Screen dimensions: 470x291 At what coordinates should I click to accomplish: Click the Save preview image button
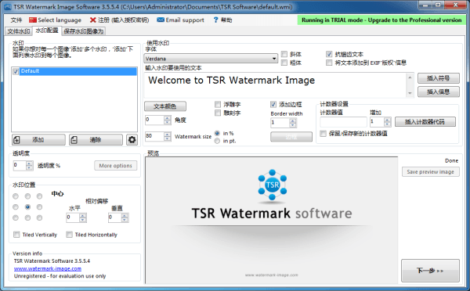point(430,172)
